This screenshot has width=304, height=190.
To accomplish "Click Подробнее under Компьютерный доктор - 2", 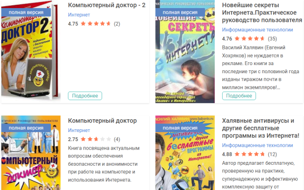I will pyautogui.click(x=85, y=96).
